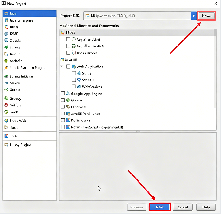Tick Google App Engine checkbox

tap(63, 94)
